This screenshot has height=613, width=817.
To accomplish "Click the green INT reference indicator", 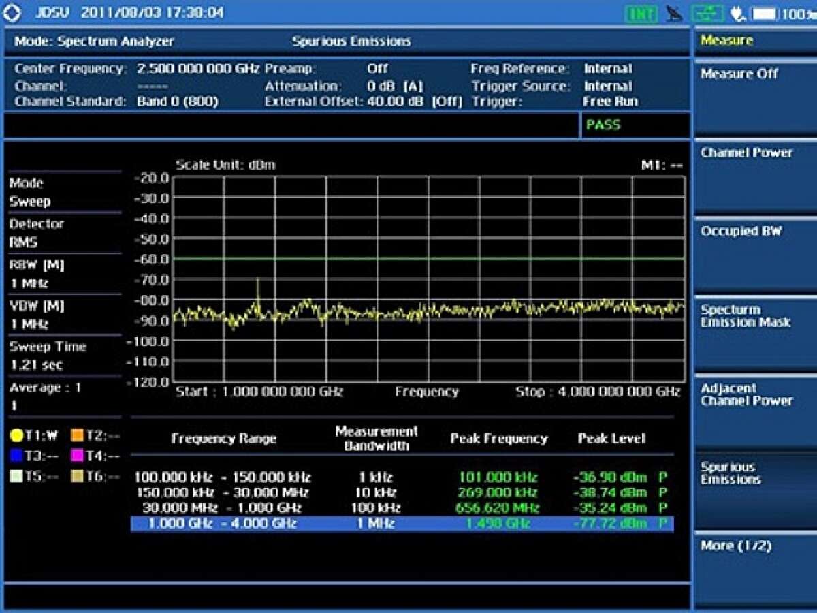I will [x=641, y=14].
